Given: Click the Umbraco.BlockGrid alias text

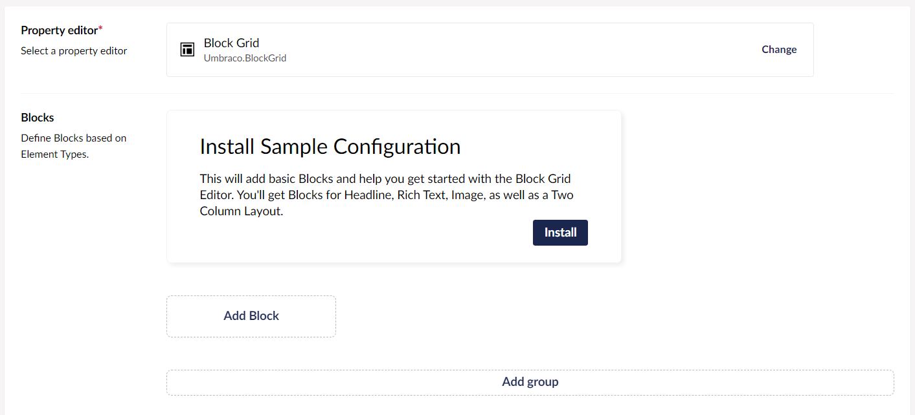Looking at the screenshot, I should point(245,58).
